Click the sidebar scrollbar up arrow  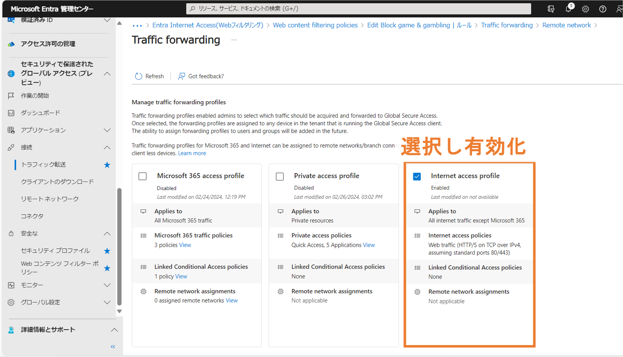120,23
